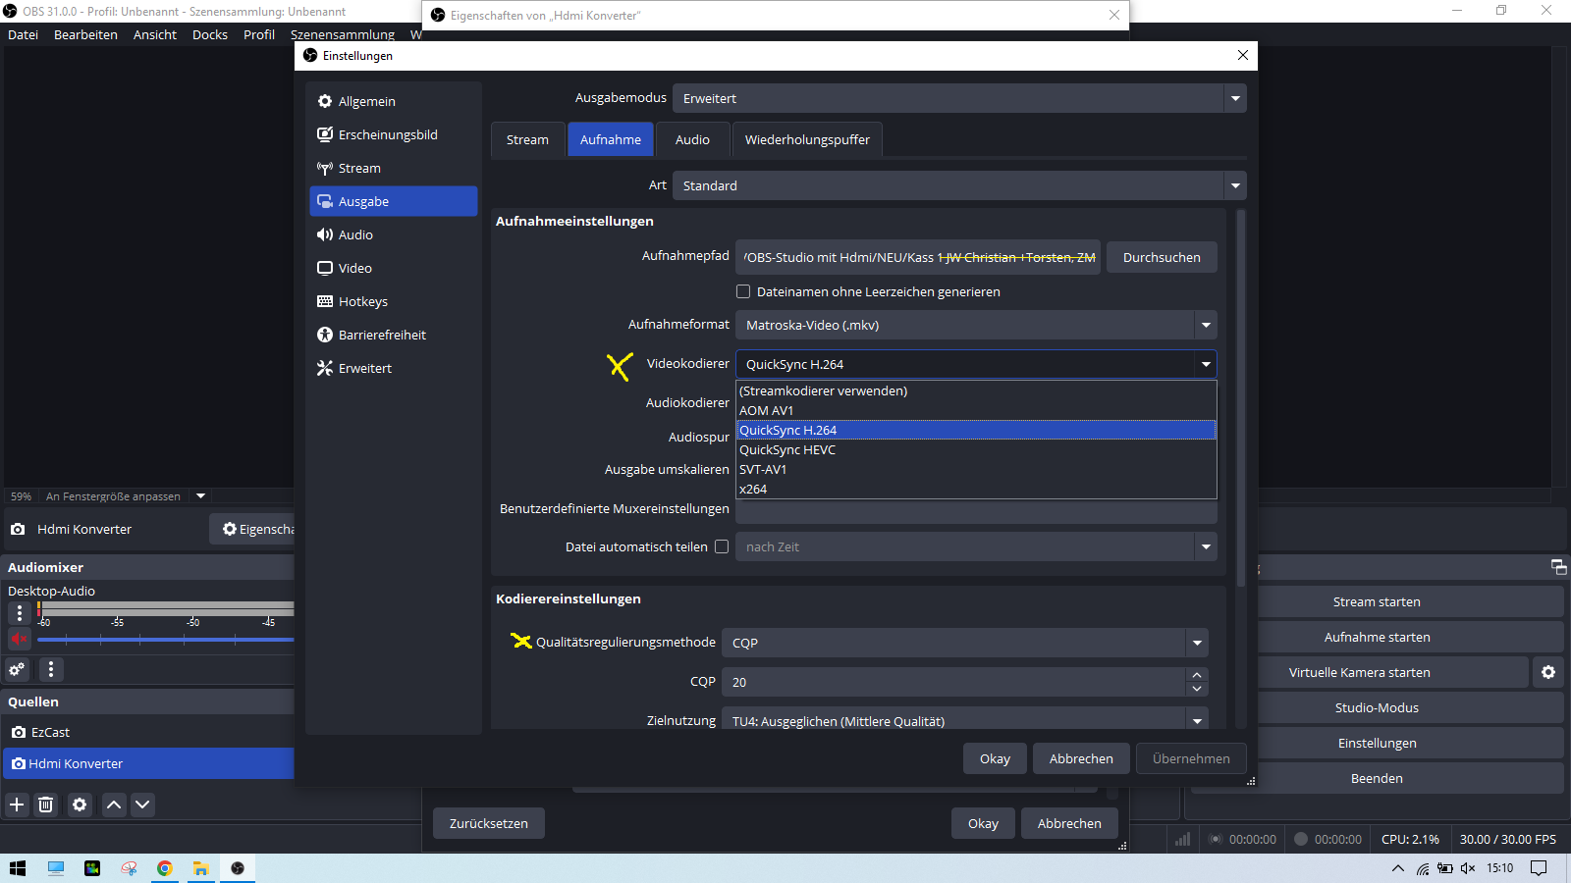Open the Aufnahmeformat dropdown
This screenshot has height=883, width=1571.
tap(976, 325)
